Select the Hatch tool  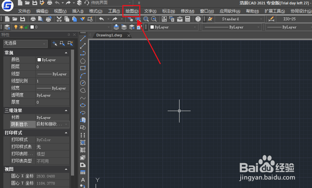coord(83,142)
